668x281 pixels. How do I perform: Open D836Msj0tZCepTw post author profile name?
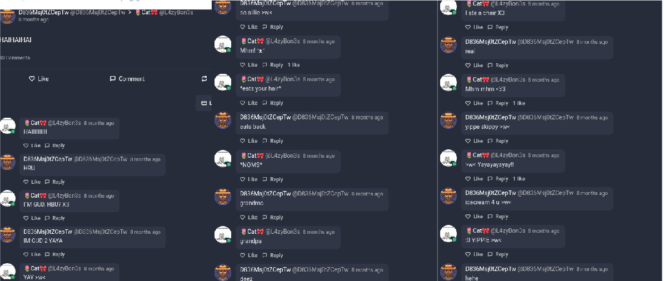tap(43, 12)
